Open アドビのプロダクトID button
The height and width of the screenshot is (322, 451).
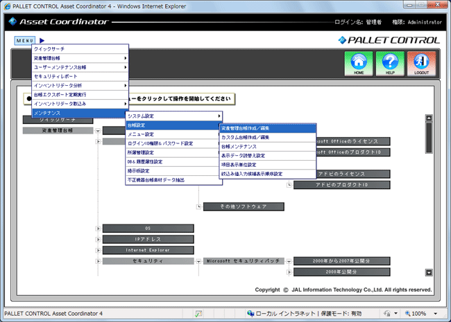(x=341, y=185)
